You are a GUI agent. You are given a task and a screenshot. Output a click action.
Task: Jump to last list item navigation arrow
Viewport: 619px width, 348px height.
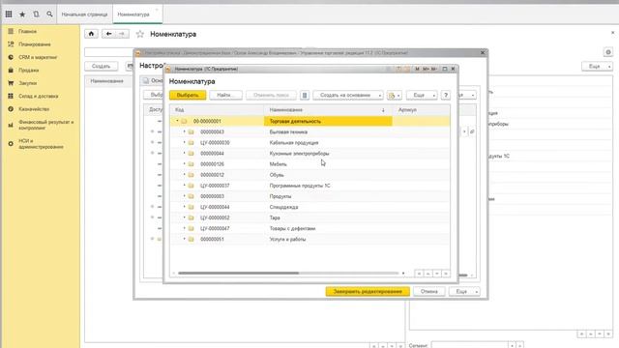(x=446, y=274)
